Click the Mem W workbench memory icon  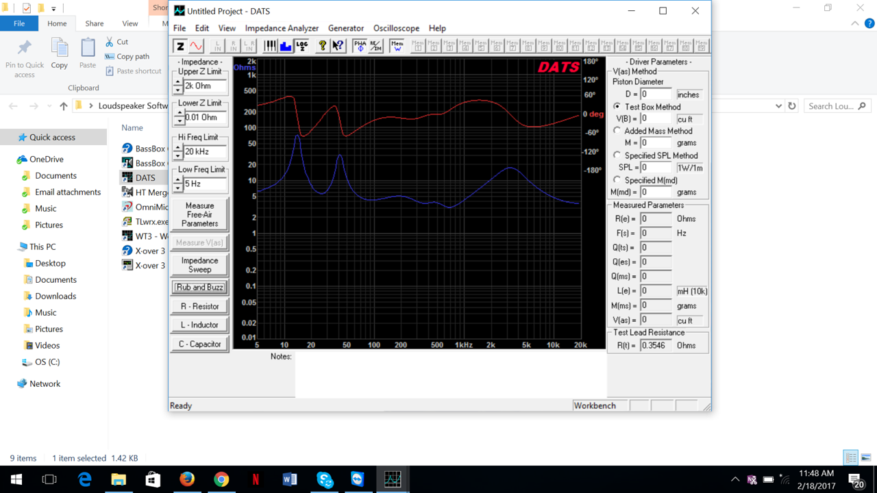pyautogui.click(x=397, y=46)
